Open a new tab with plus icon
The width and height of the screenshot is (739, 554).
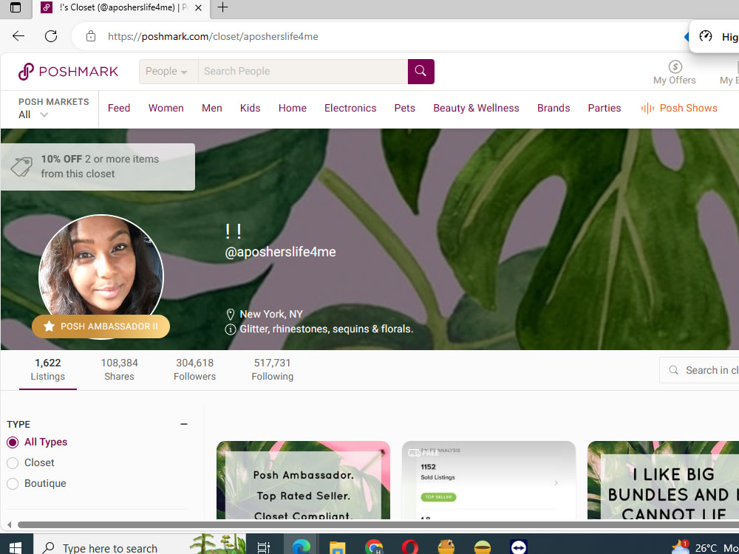(222, 7)
